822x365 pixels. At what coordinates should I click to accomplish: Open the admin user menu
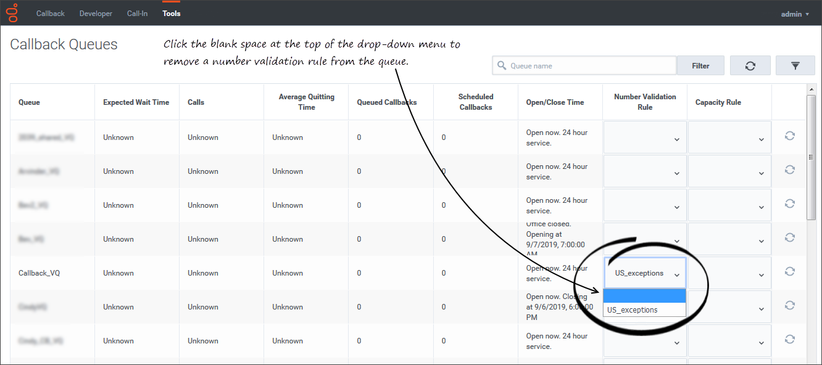coord(794,14)
